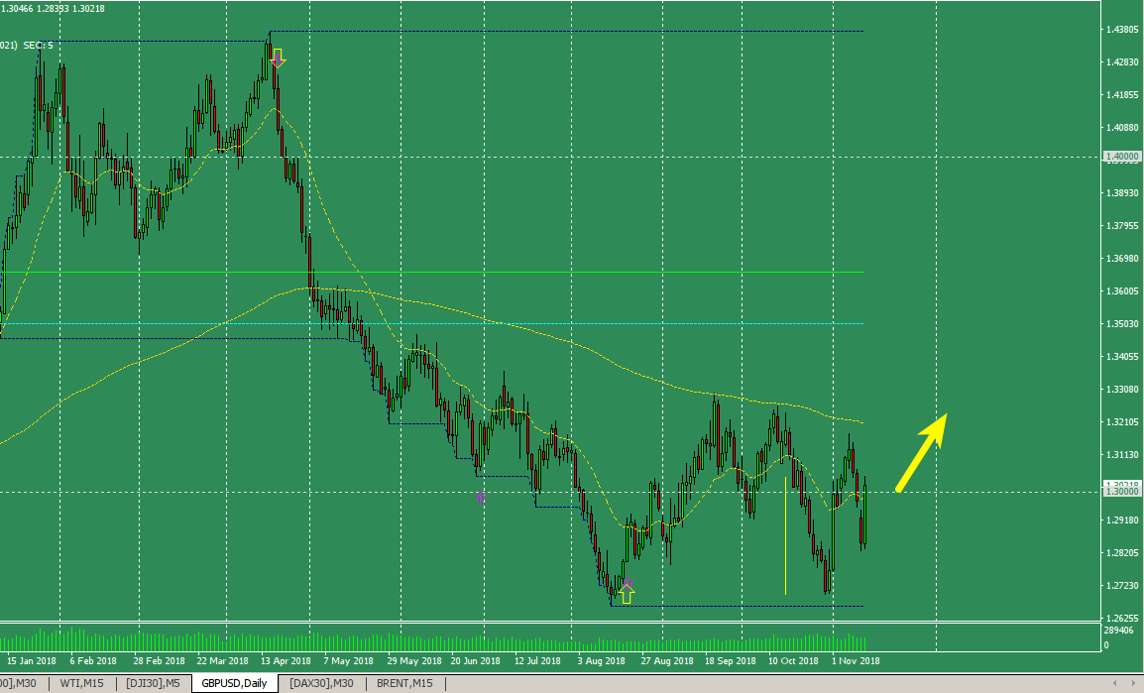The image size is (1144, 693).
Task: Click the left tab-scroll arrow
Action: pos(1113,683)
